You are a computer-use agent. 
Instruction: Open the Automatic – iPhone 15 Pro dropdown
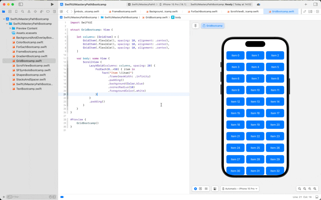pyautogui.click(x=240, y=189)
